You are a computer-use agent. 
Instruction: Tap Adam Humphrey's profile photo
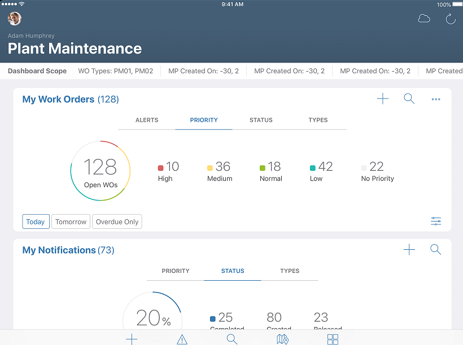click(x=14, y=19)
